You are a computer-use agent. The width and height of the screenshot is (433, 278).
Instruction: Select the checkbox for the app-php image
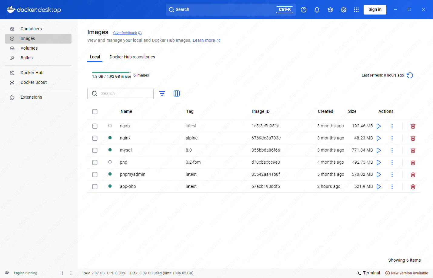(95, 186)
